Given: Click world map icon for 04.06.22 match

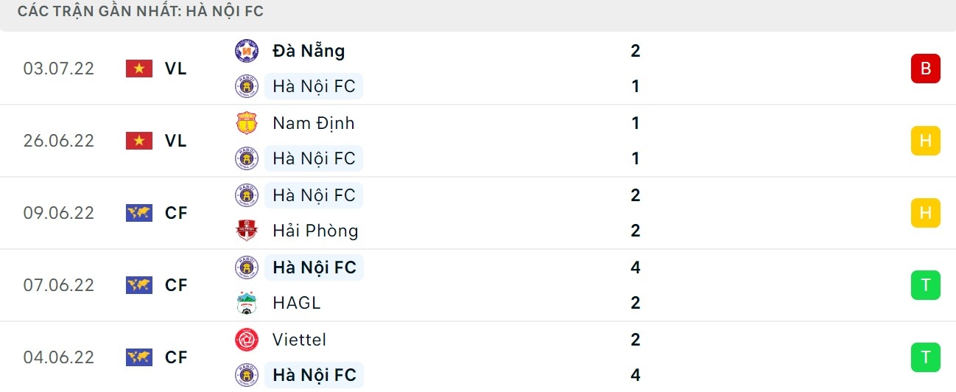Looking at the screenshot, I should (138, 357).
